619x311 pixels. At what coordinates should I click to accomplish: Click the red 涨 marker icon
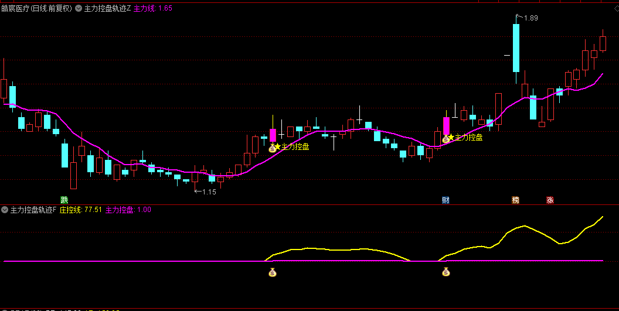pyautogui.click(x=550, y=200)
